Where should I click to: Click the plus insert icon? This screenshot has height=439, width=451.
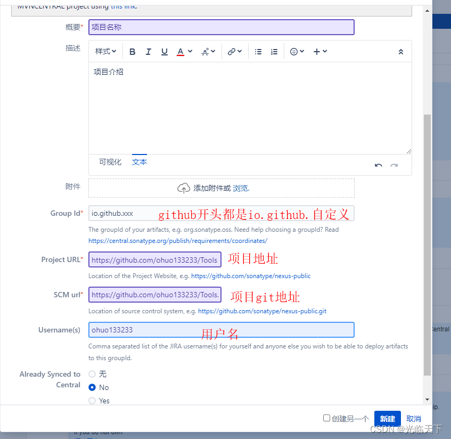317,52
